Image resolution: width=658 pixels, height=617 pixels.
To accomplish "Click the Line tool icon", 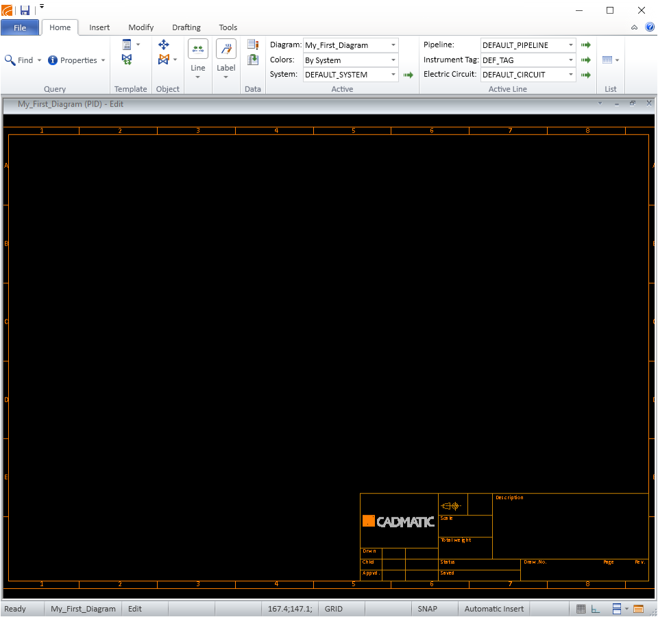I will click(198, 49).
